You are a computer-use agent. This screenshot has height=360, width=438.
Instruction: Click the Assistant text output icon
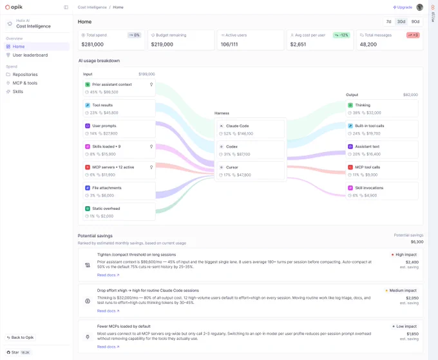pyautogui.click(x=350, y=146)
